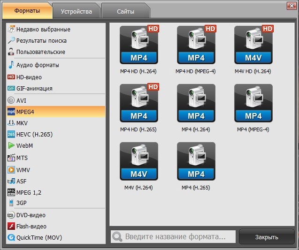Screen dimensions: 299x250
Task: Open the WMV category label
Action: click(x=23, y=170)
